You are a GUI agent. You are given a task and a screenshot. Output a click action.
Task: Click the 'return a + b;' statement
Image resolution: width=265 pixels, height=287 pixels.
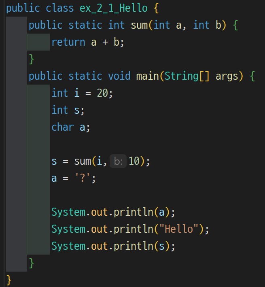tap(88, 42)
